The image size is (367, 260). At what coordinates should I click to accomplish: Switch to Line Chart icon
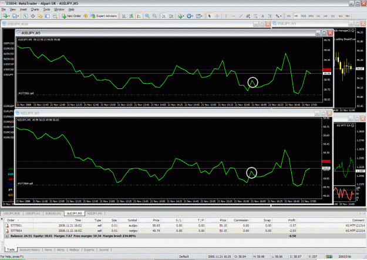(x=139, y=16)
